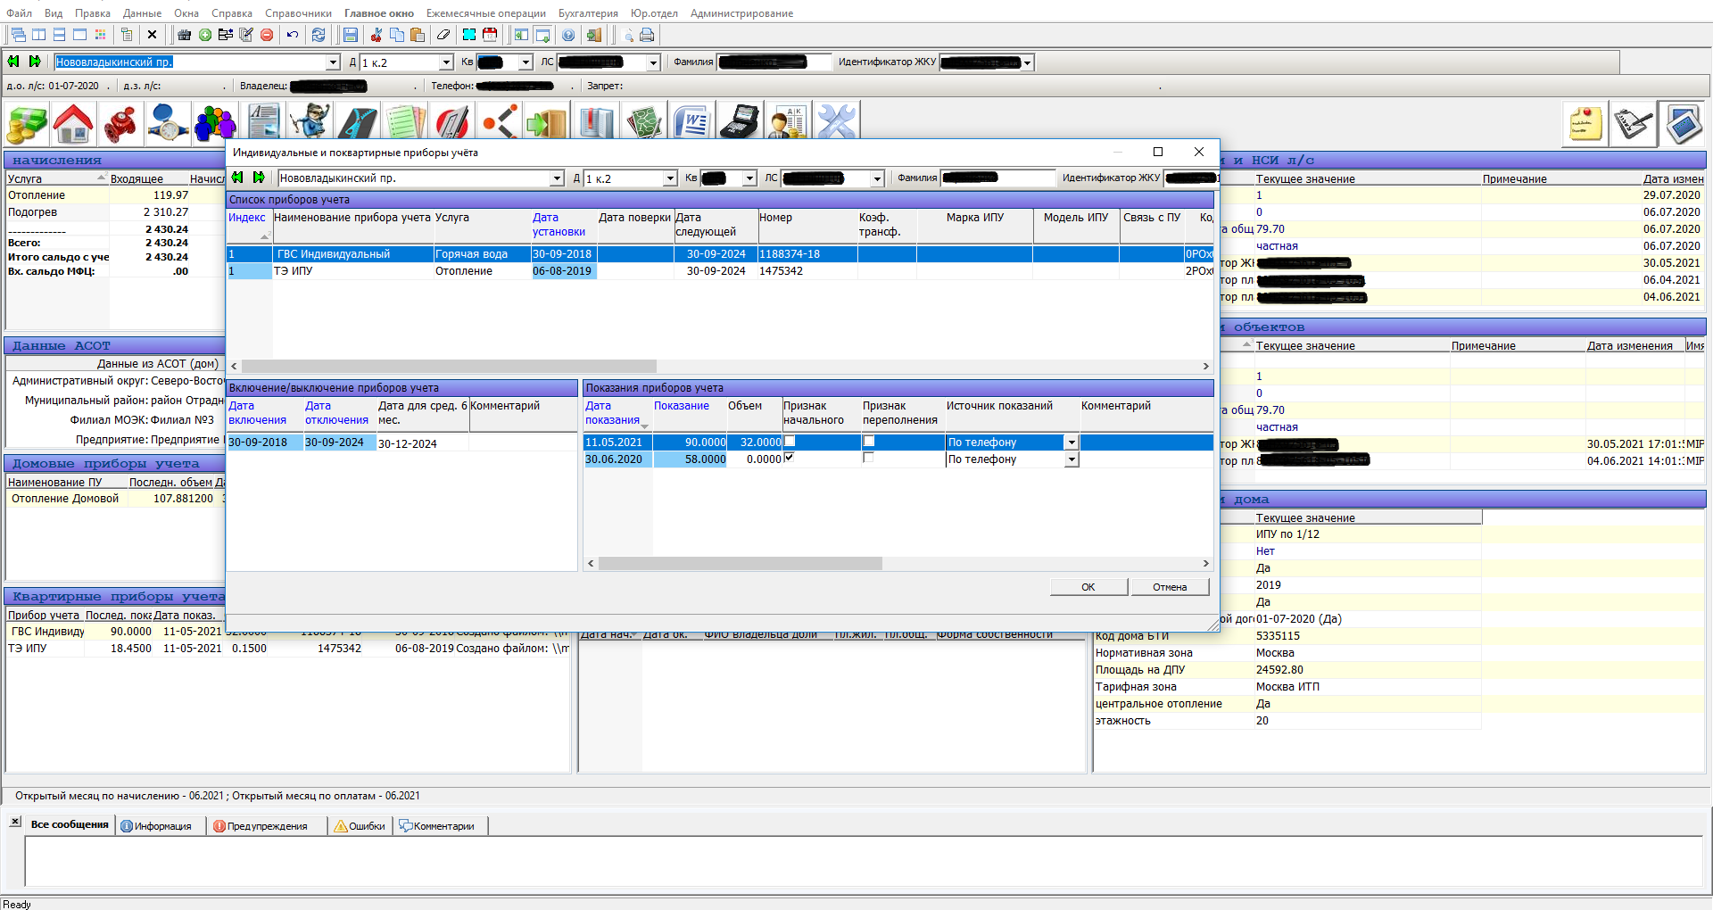Click the branching orange dots icon
The image size is (1713, 910).
[500, 121]
